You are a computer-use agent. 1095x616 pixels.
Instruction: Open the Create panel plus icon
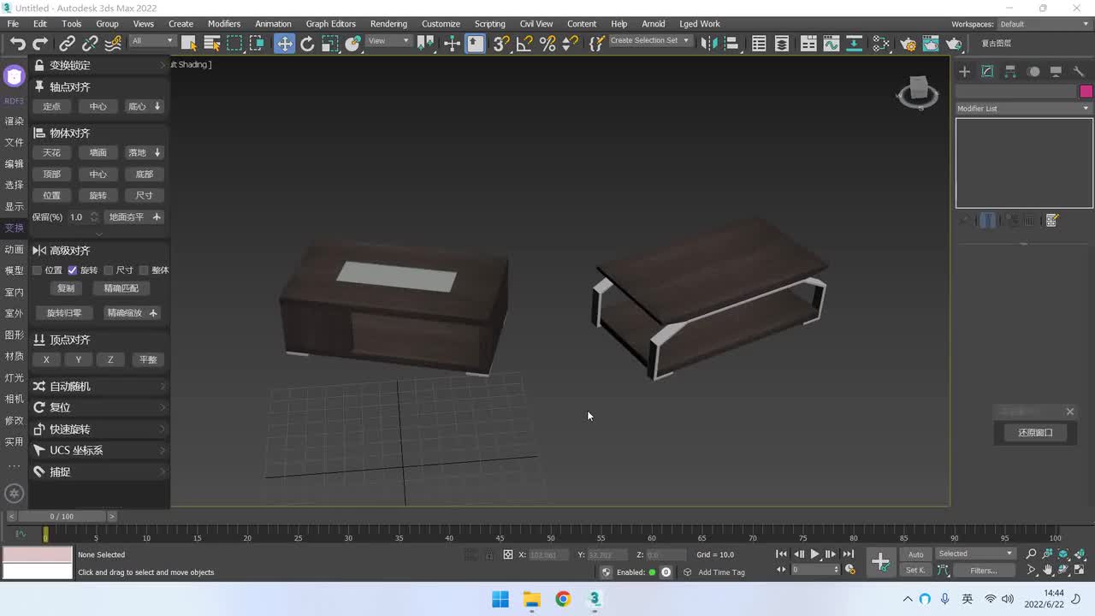tap(964, 72)
